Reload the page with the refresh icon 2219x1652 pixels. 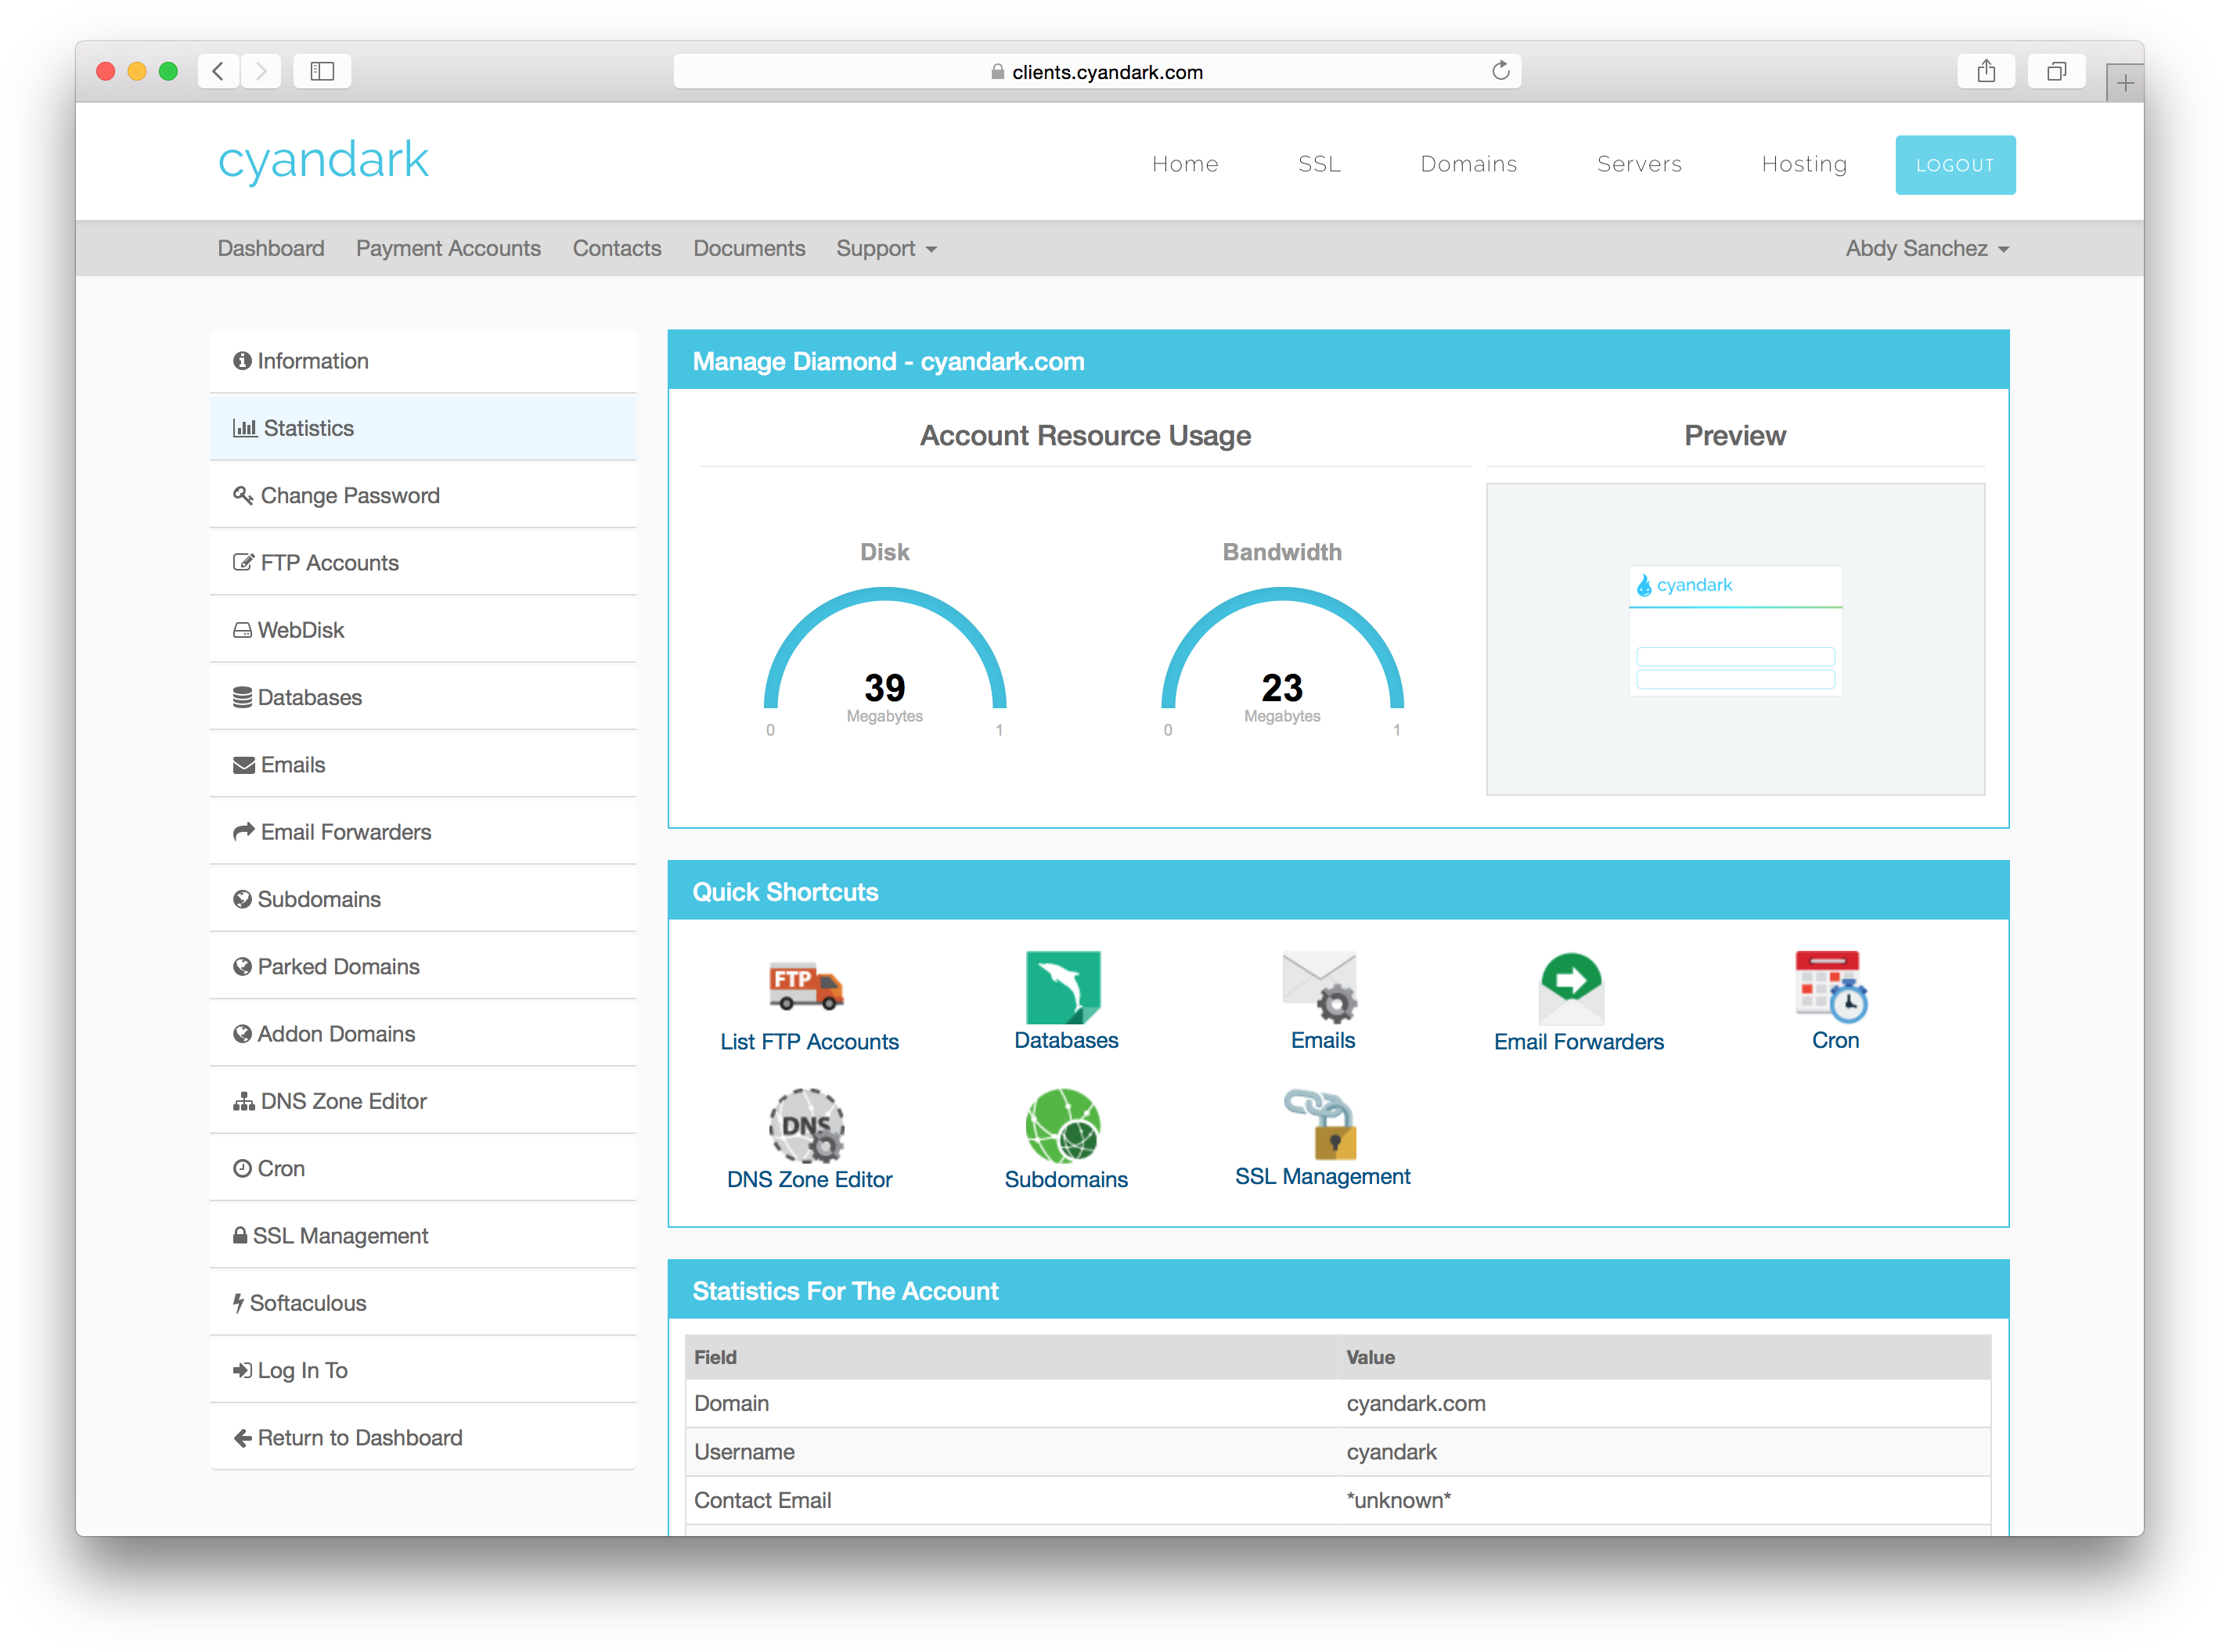(1500, 71)
